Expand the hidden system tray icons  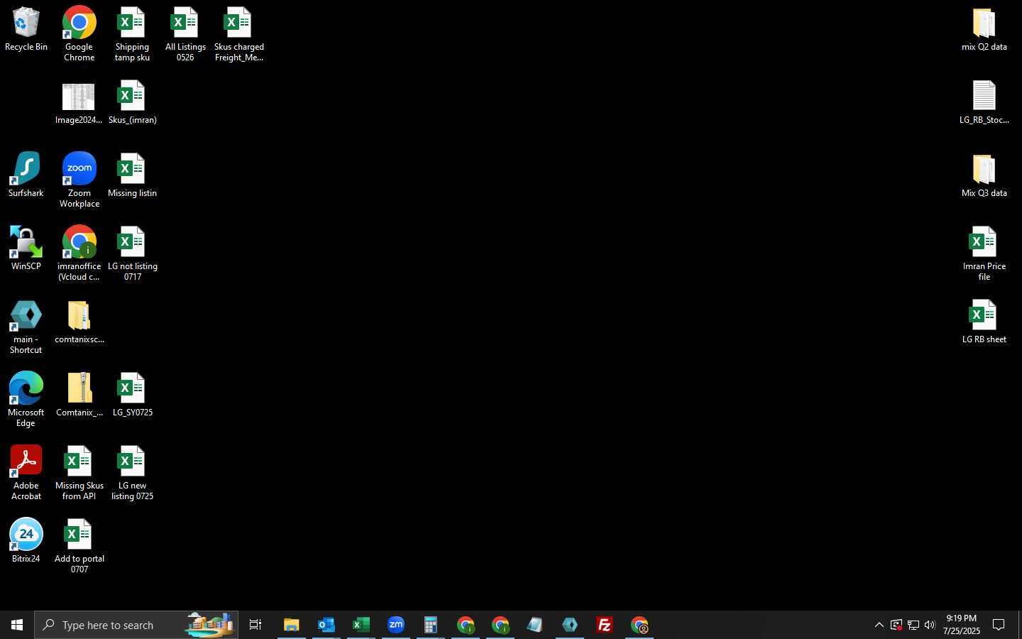point(879,625)
